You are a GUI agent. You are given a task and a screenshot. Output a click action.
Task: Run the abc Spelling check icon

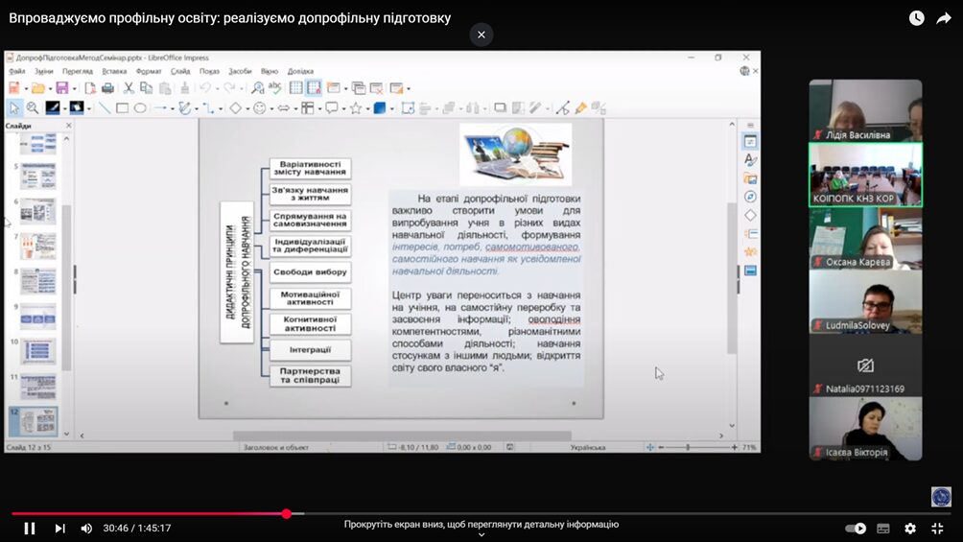274,88
